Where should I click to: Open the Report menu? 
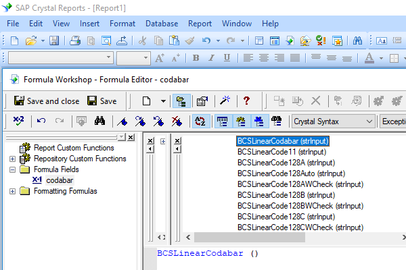tap(200, 24)
